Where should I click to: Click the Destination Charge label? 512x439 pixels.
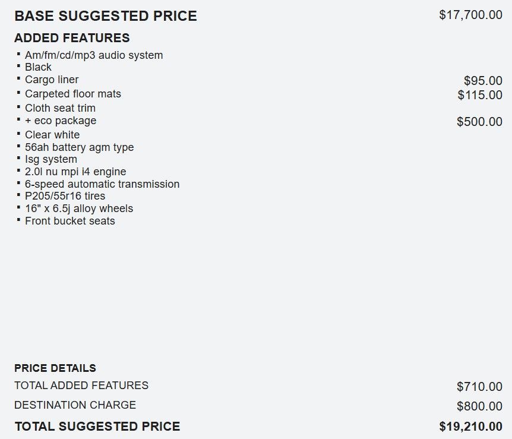(x=75, y=405)
